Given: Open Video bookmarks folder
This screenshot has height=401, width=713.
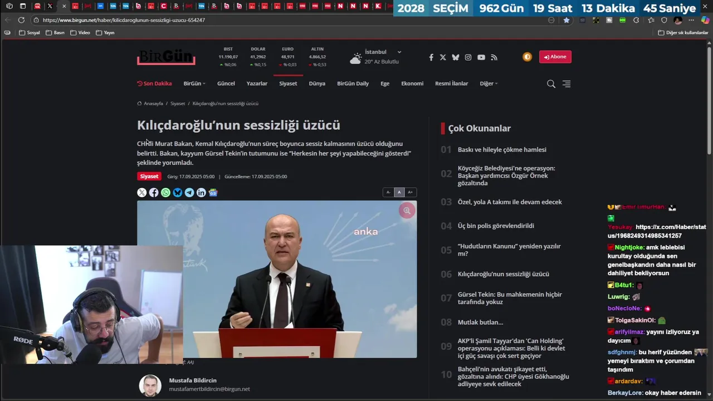Looking at the screenshot, I should coord(80,33).
